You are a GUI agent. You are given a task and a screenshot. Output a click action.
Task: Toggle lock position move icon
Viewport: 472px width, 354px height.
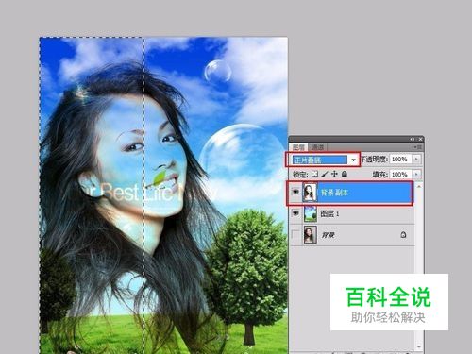[x=334, y=174]
